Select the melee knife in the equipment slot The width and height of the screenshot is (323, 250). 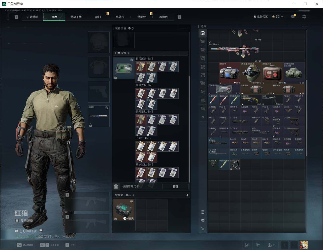(x=99, y=116)
